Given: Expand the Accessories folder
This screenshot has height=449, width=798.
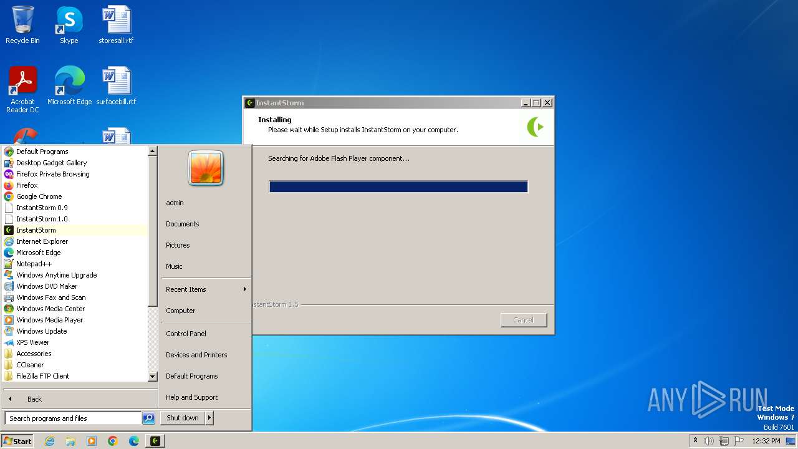Looking at the screenshot, I should (75, 354).
